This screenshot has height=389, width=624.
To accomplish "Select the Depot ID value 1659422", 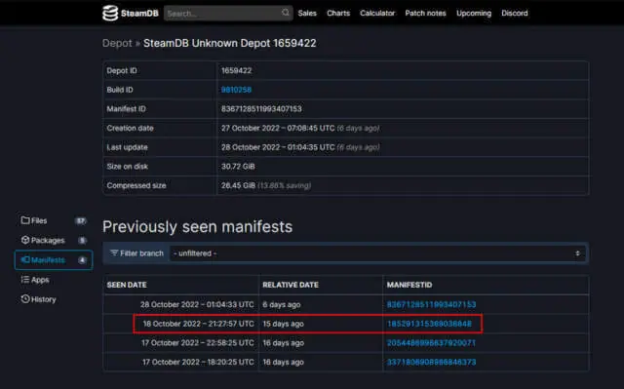I will pos(236,71).
